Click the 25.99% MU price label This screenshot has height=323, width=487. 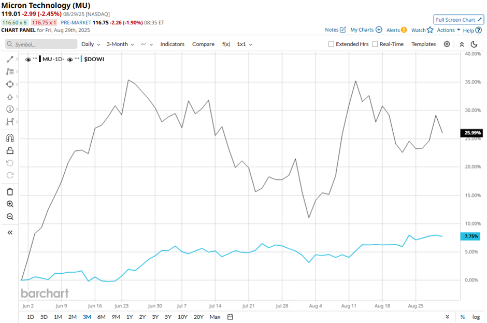472,133
